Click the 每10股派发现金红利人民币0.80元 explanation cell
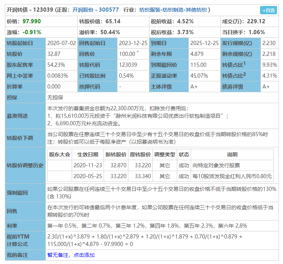Screen dimensions: 283x264 pos(232,176)
